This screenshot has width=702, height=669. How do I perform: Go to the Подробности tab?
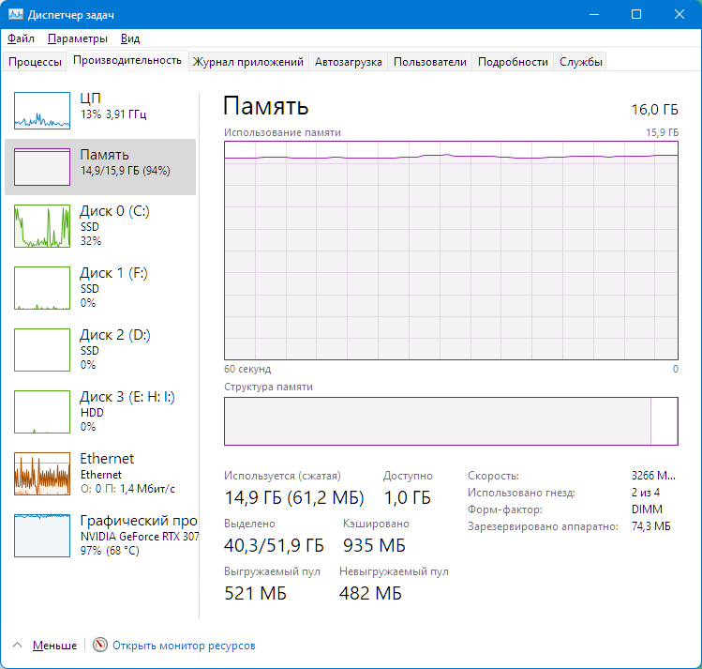click(x=513, y=61)
